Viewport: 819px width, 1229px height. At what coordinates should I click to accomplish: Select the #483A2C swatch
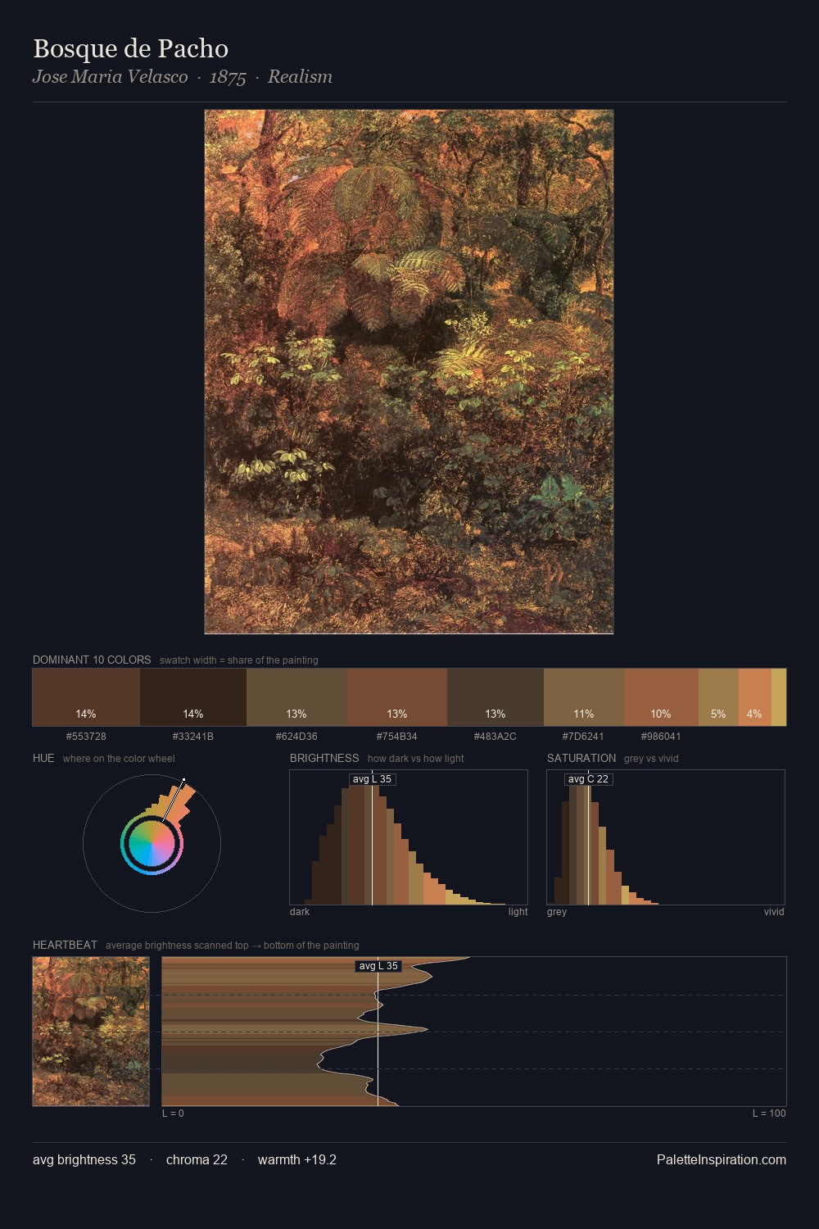tap(495, 697)
